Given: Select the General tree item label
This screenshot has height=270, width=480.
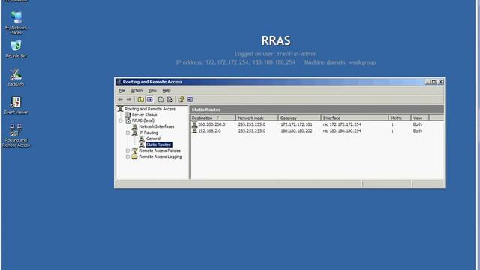Looking at the screenshot, I should [x=153, y=139].
